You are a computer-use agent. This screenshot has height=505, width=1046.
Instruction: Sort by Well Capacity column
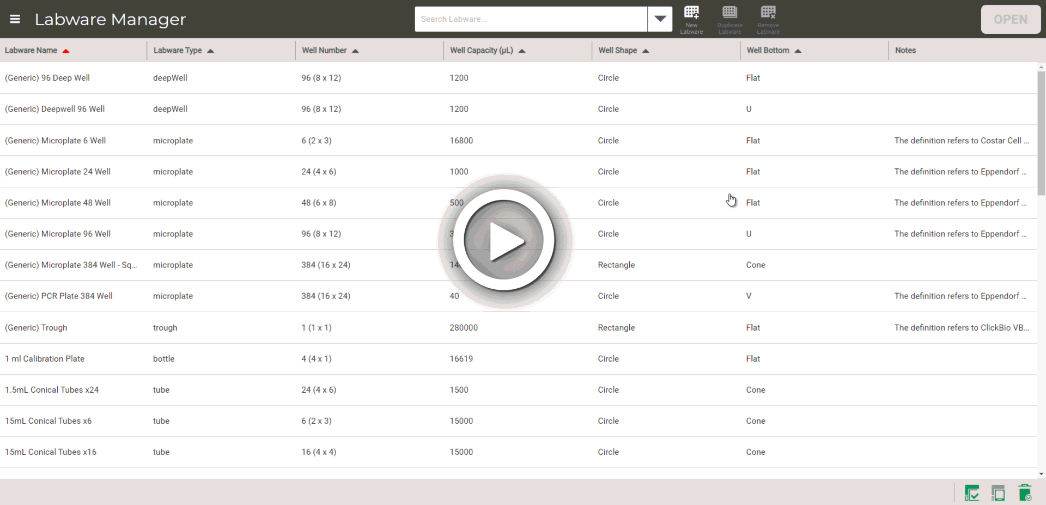(x=481, y=51)
